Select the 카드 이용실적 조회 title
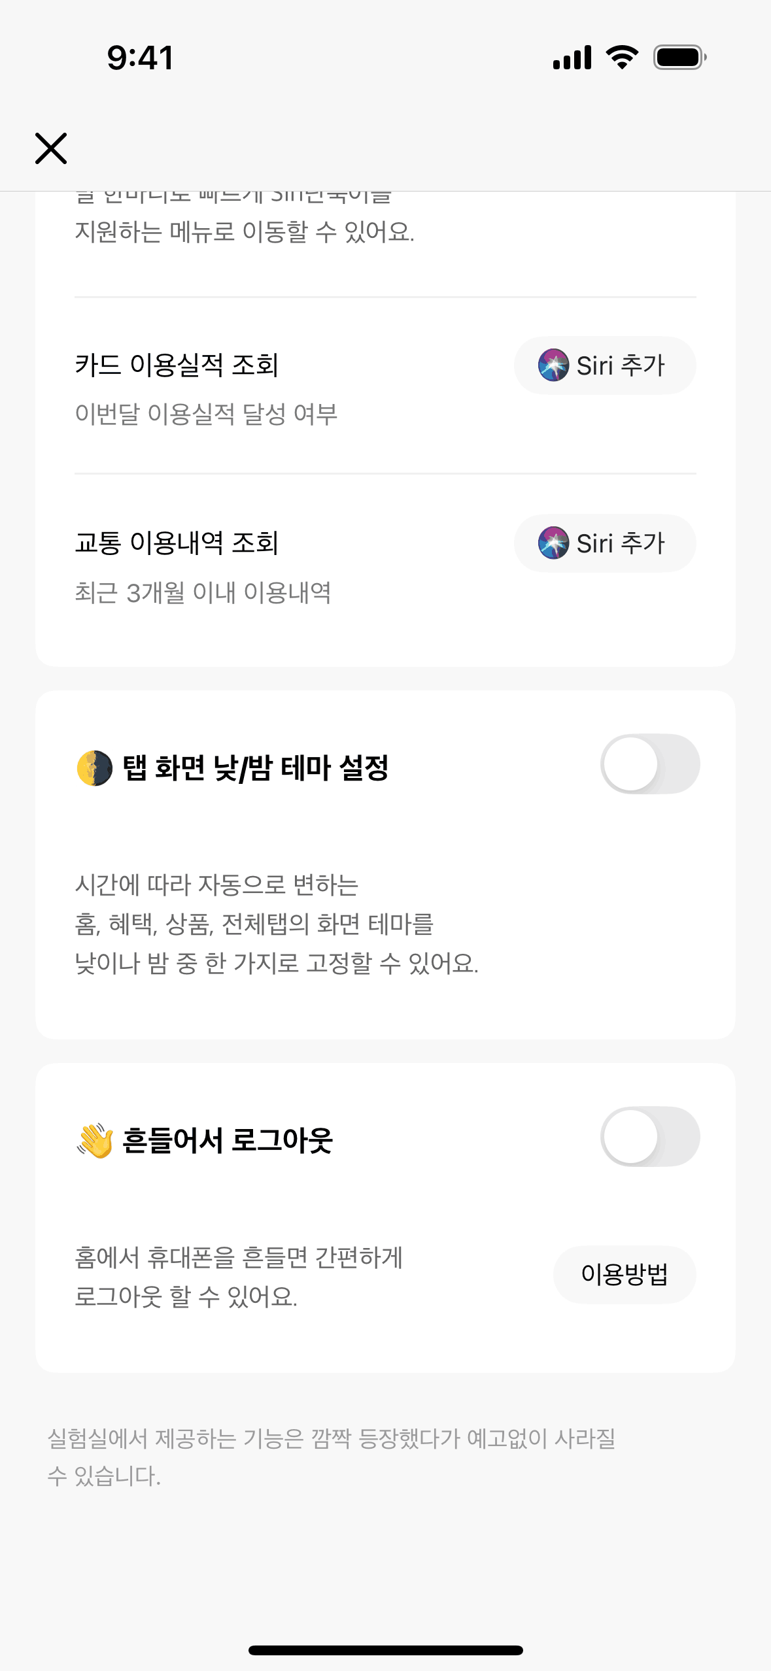 pos(177,365)
